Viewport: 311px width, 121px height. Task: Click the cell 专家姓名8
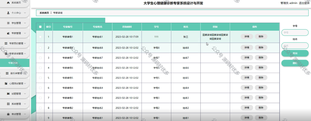[97, 48]
